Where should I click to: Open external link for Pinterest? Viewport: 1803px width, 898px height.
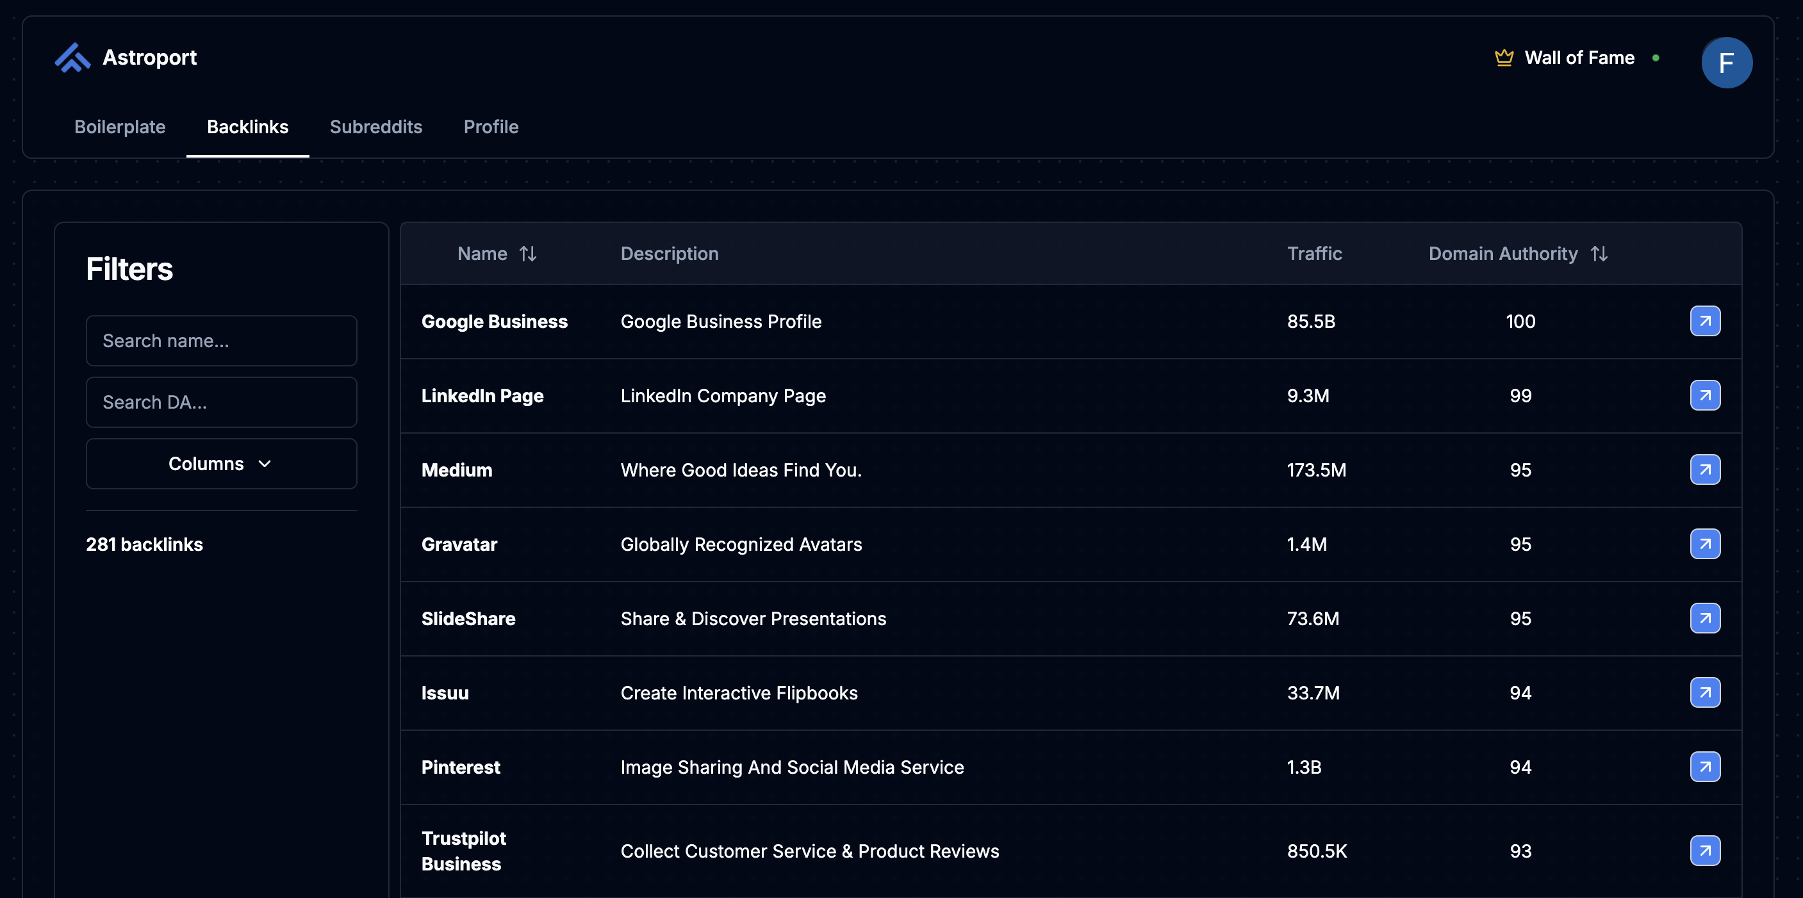click(x=1705, y=767)
